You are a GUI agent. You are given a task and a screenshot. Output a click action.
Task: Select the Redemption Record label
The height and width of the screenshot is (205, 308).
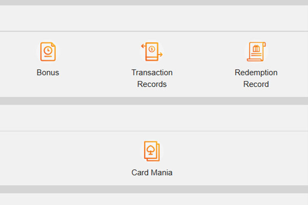click(x=256, y=78)
